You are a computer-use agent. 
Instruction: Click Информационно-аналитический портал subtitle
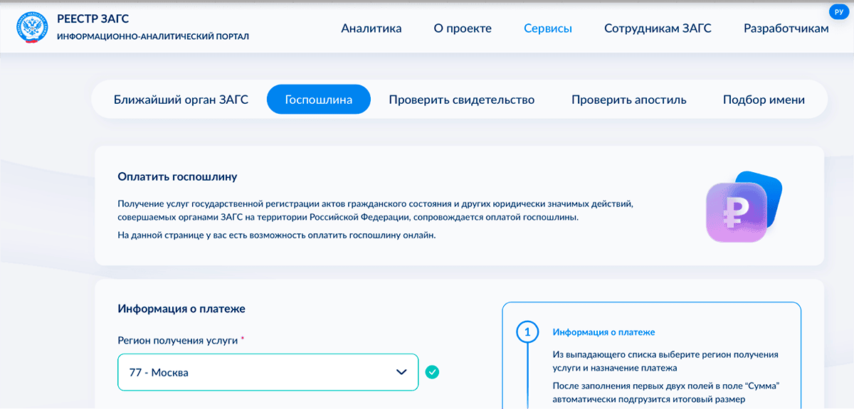(x=153, y=36)
